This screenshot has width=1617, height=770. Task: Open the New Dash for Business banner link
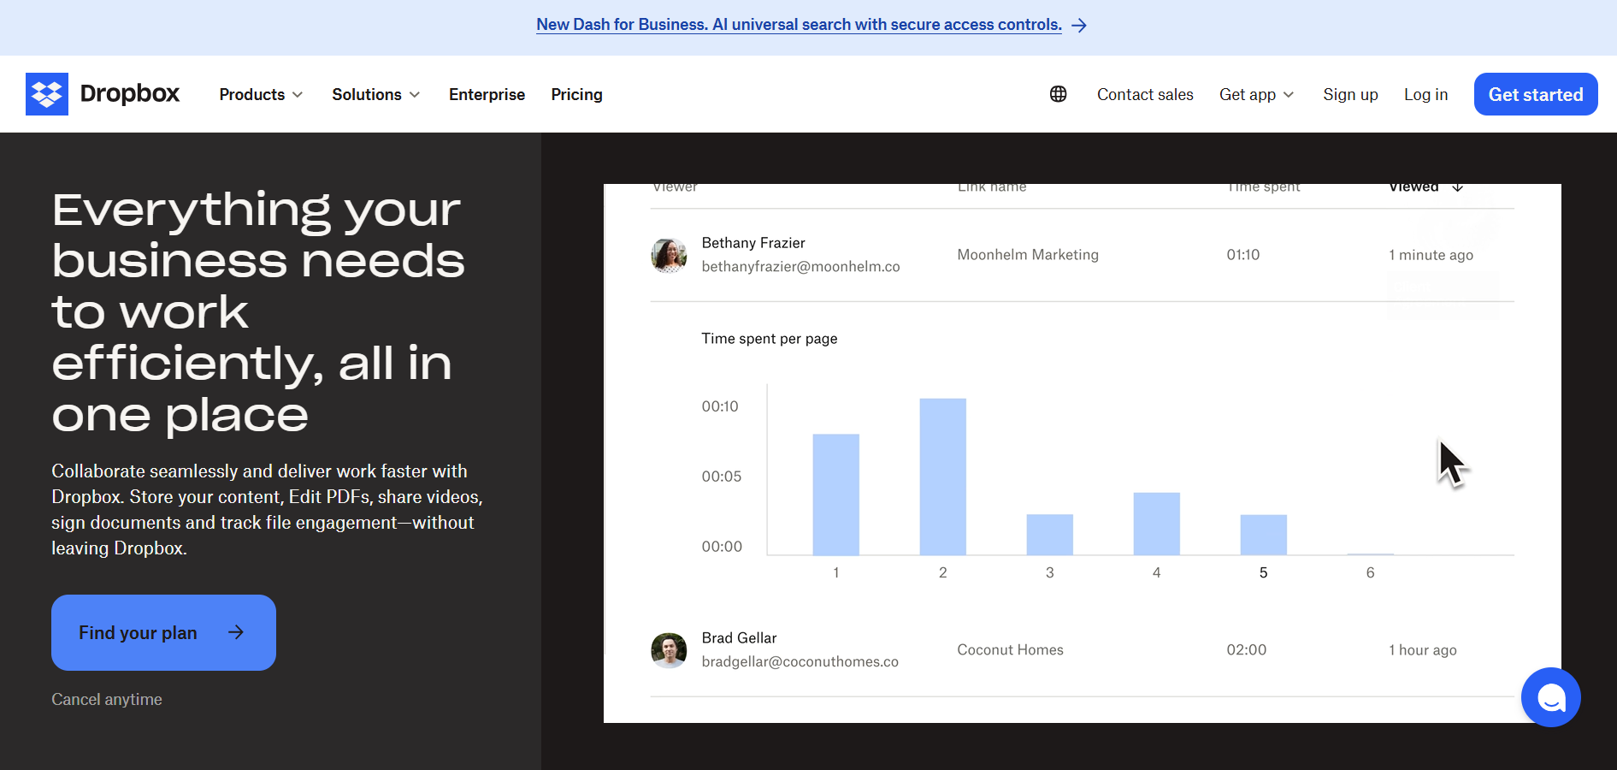pyautogui.click(x=799, y=25)
